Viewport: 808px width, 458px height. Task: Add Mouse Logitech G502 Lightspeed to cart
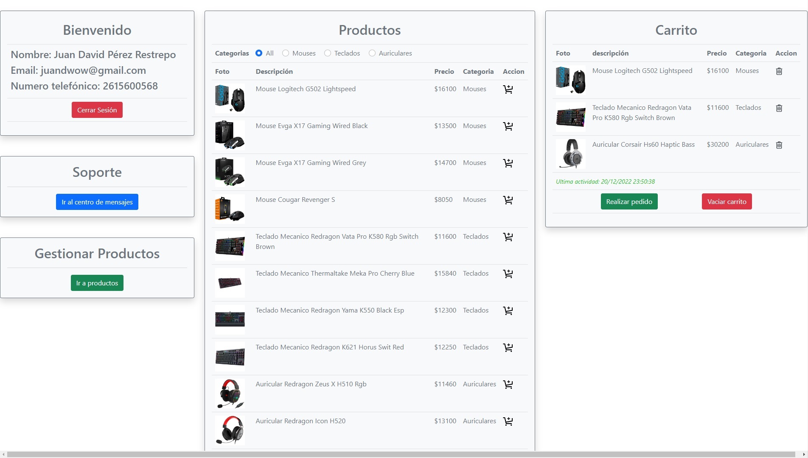point(508,89)
